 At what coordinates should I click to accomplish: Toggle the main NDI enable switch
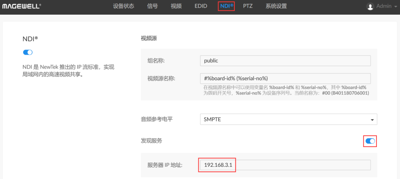click(x=28, y=52)
